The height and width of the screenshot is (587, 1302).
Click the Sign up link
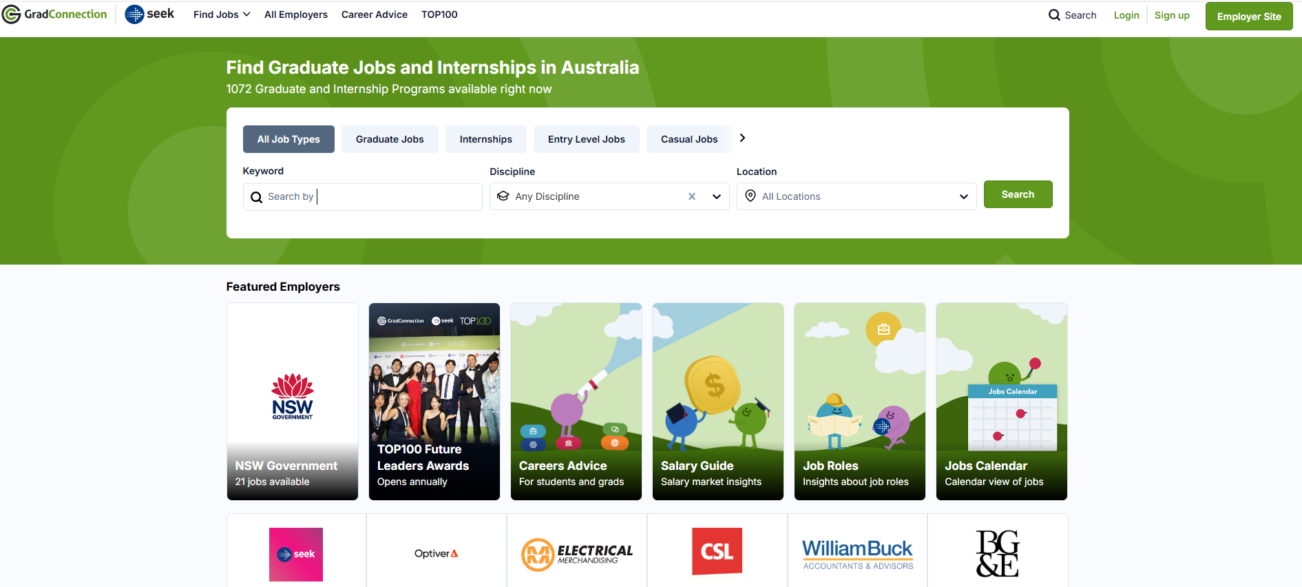tap(1172, 15)
